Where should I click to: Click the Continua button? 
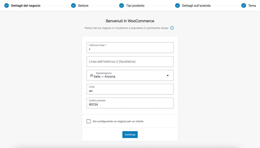tap(130, 134)
